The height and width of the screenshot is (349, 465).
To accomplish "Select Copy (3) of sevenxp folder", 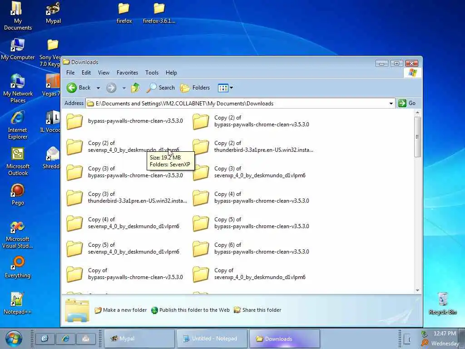I will 249,172.
